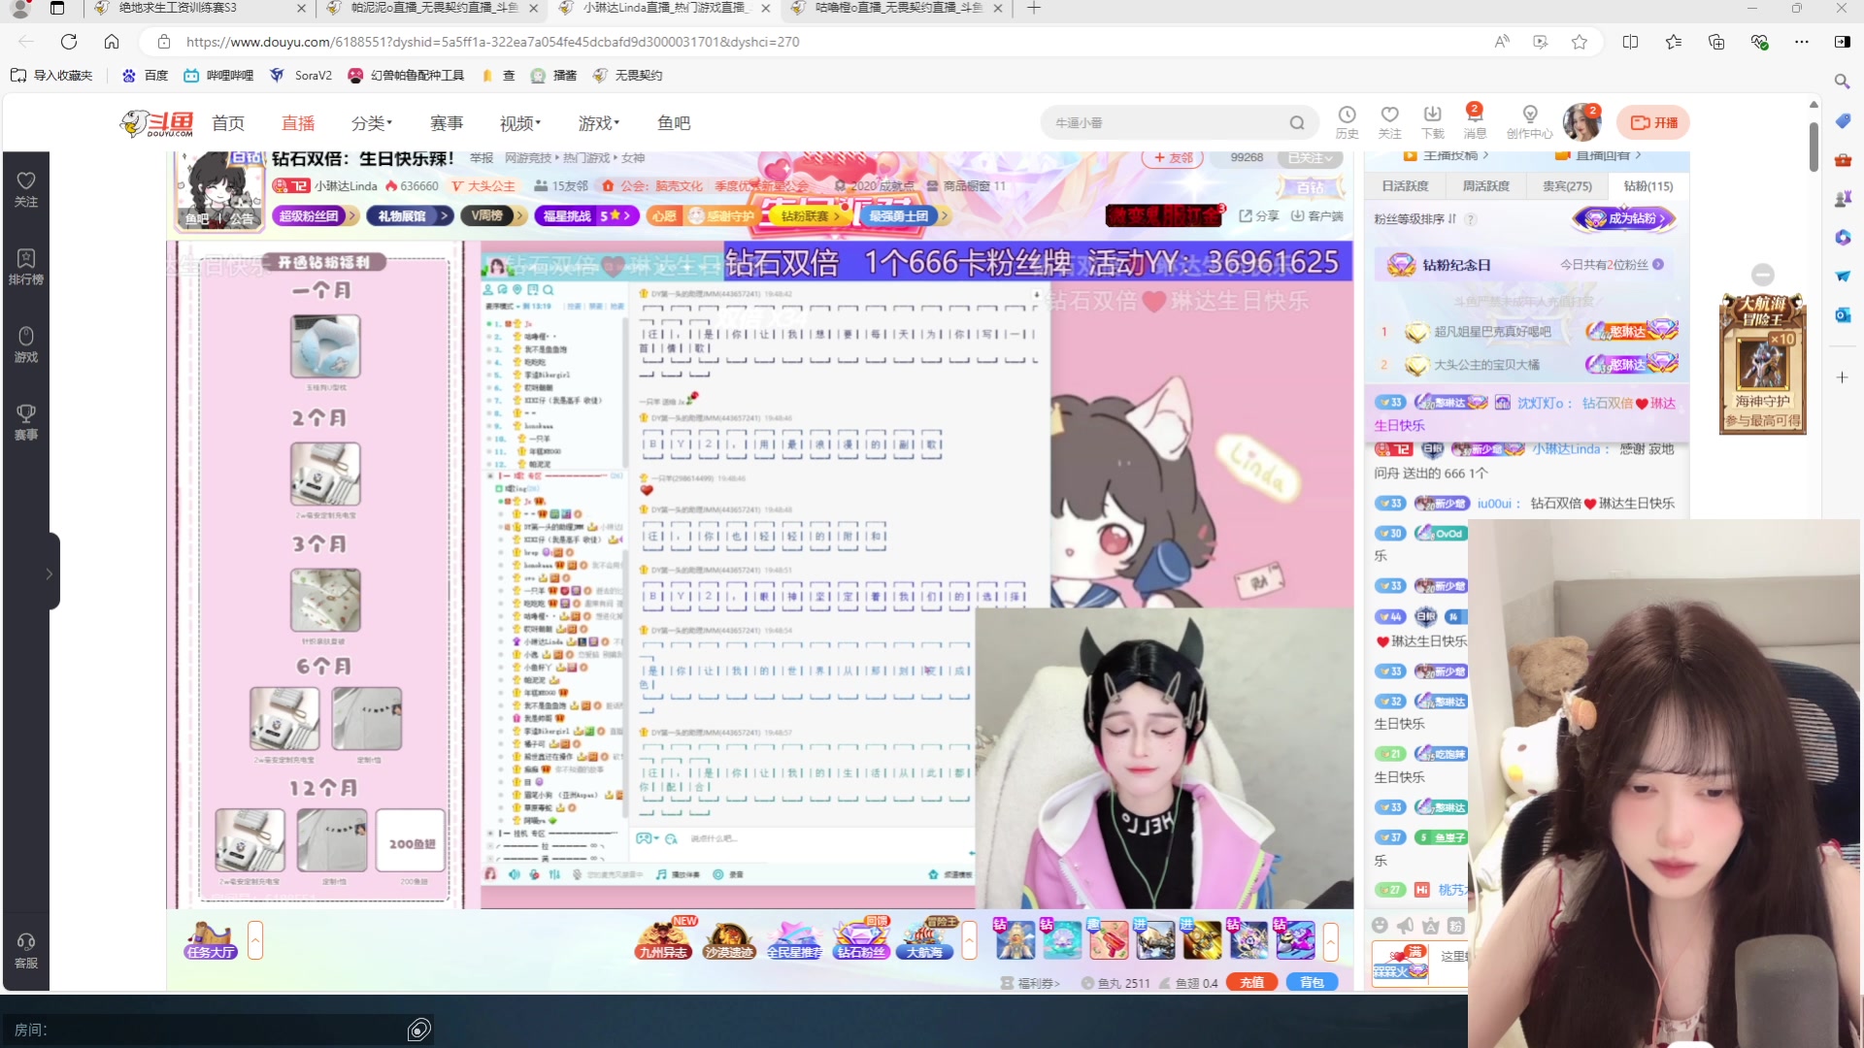Open 沙漠遗迹 activity icon
The image size is (1864, 1048).
pos(729,939)
